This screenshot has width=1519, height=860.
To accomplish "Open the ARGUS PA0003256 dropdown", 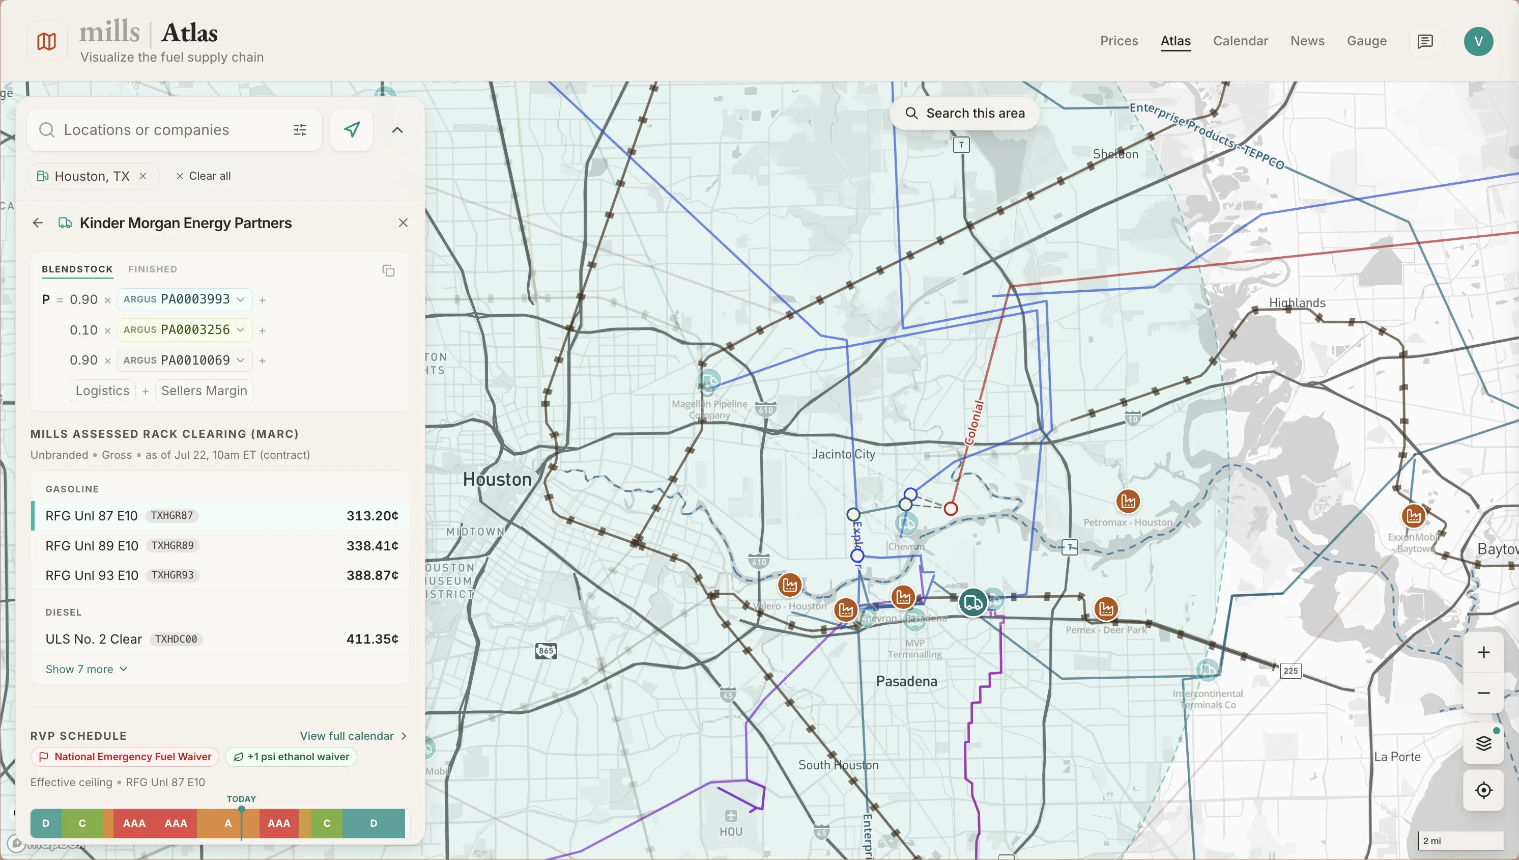I will pos(185,329).
